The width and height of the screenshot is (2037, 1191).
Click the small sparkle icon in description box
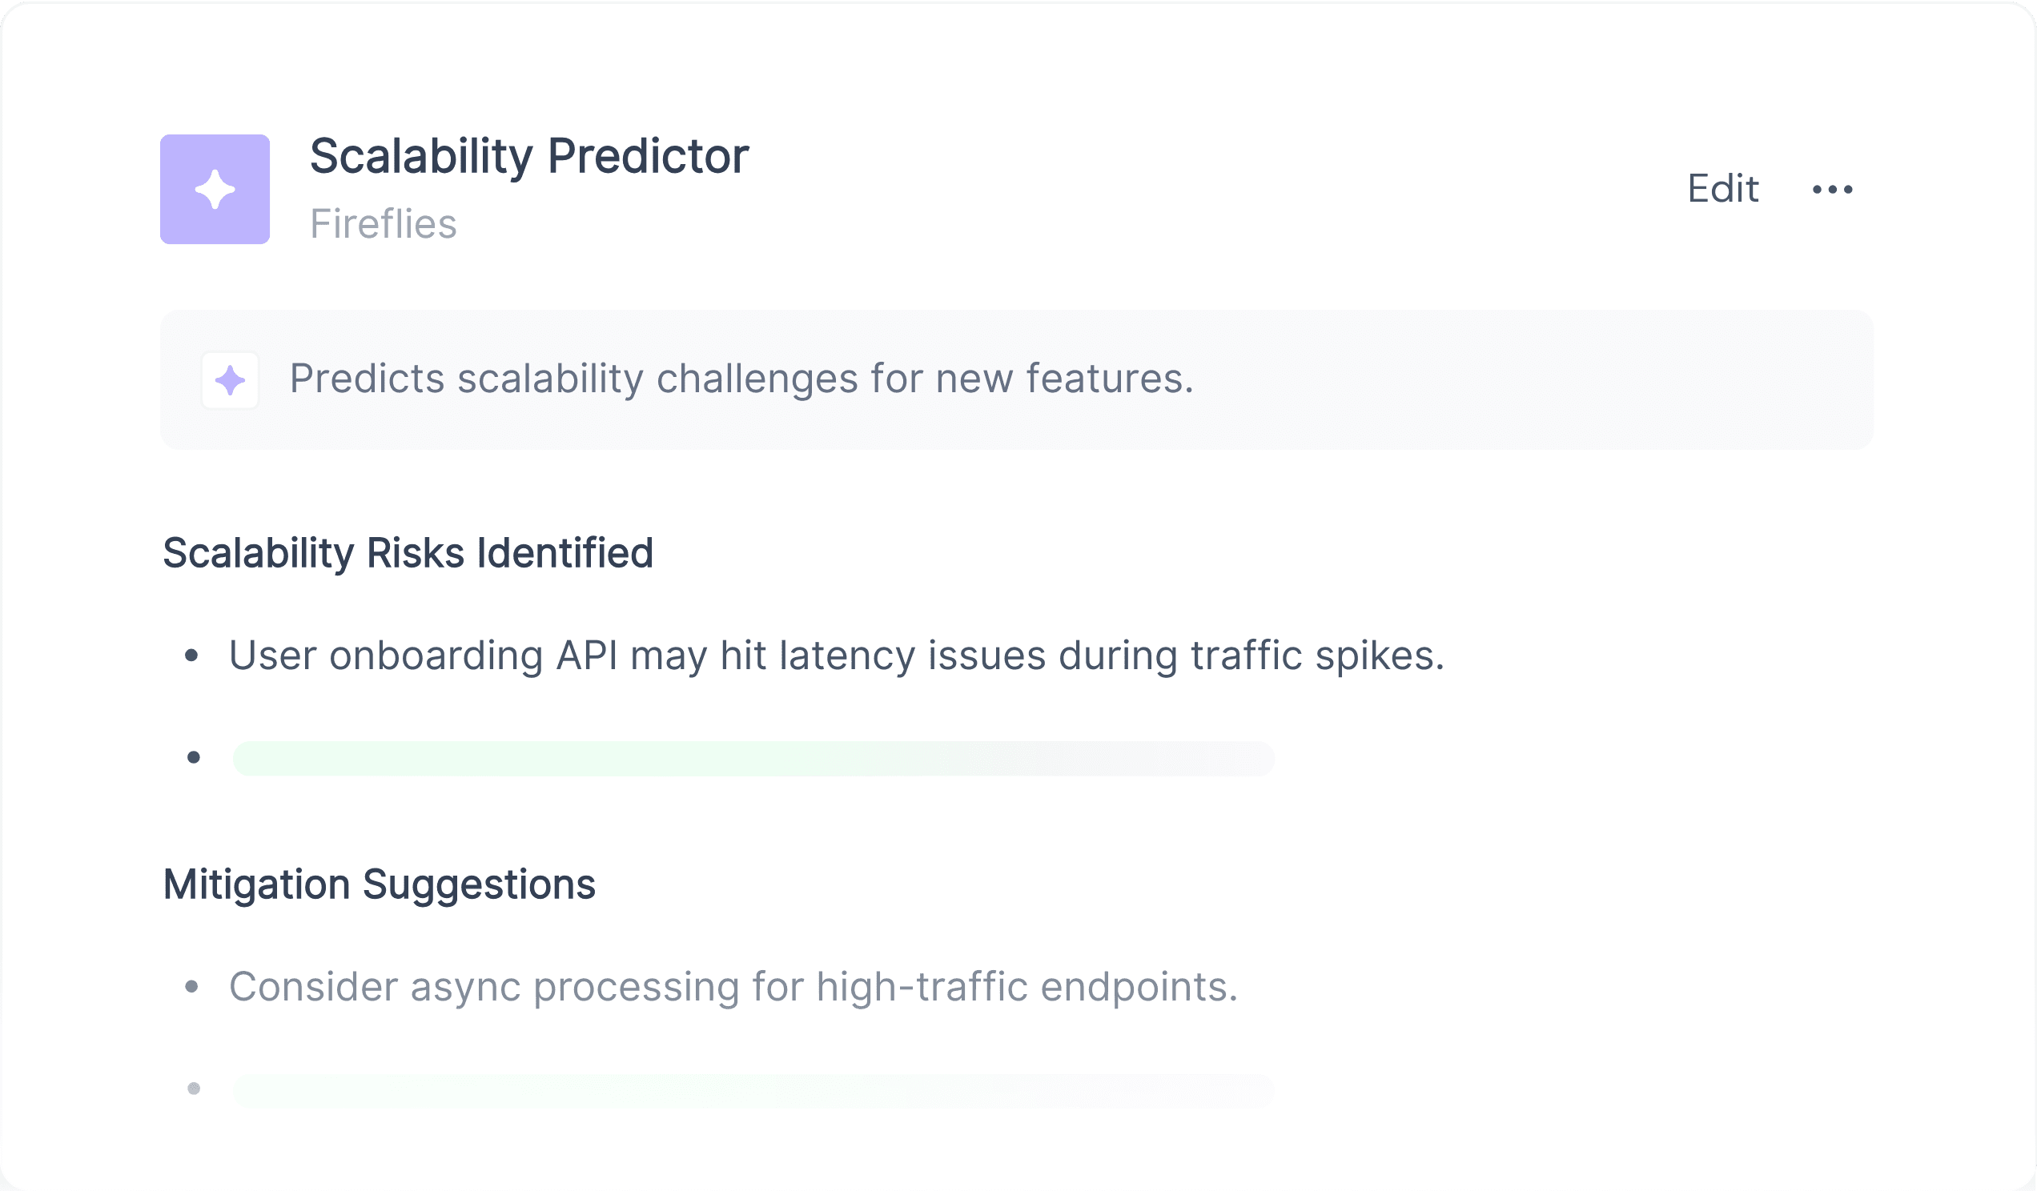click(x=231, y=379)
